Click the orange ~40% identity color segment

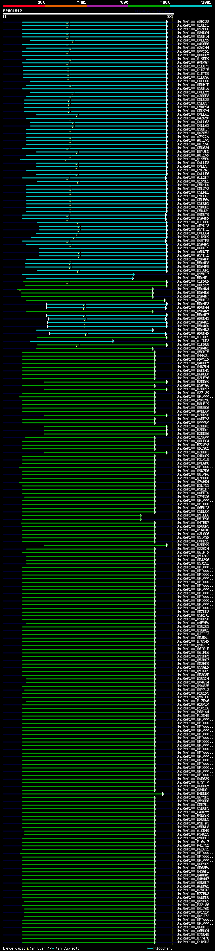tap(66, 6)
